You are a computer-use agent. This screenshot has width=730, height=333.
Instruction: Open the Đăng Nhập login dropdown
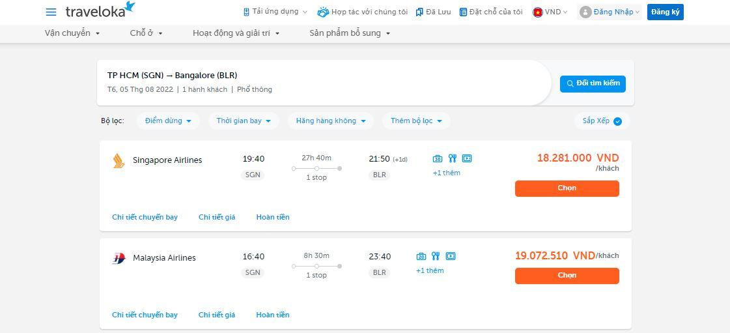(x=610, y=12)
